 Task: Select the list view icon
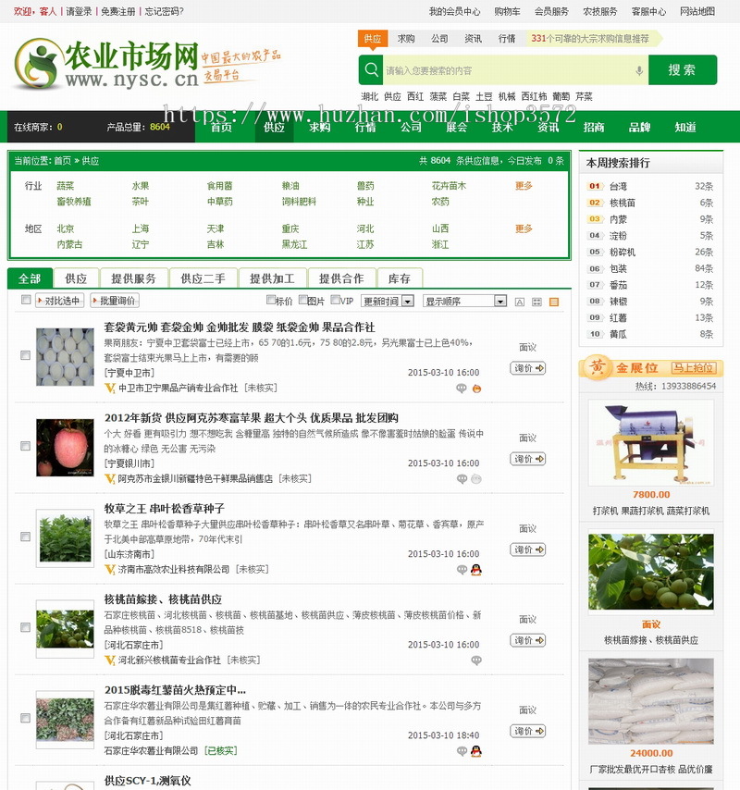tap(555, 302)
